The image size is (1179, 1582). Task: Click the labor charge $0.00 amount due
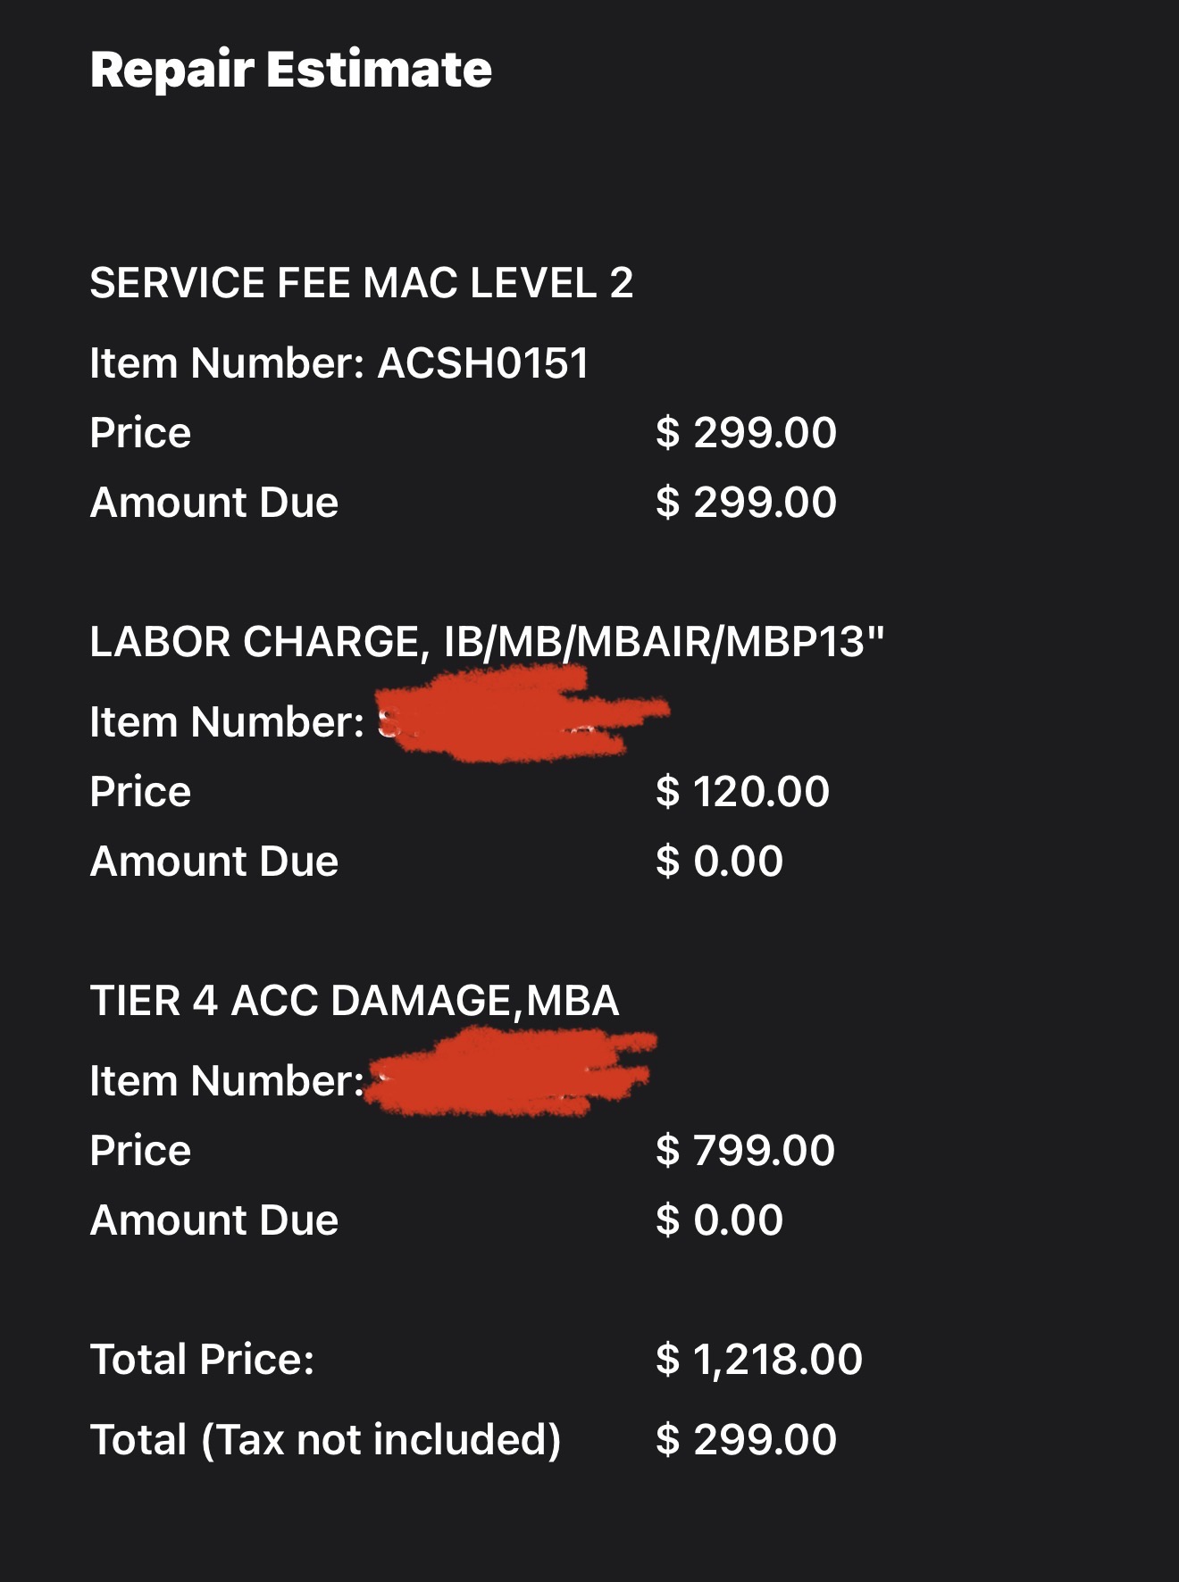(x=719, y=862)
